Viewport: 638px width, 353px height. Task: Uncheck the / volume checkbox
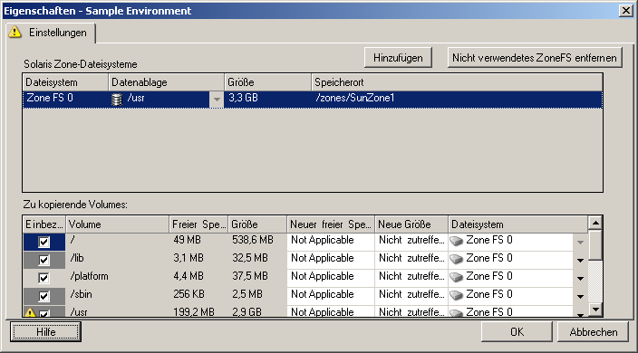pyautogui.click(x=43, y=242)
